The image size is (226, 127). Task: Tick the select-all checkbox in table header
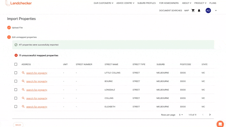(16, 64)
